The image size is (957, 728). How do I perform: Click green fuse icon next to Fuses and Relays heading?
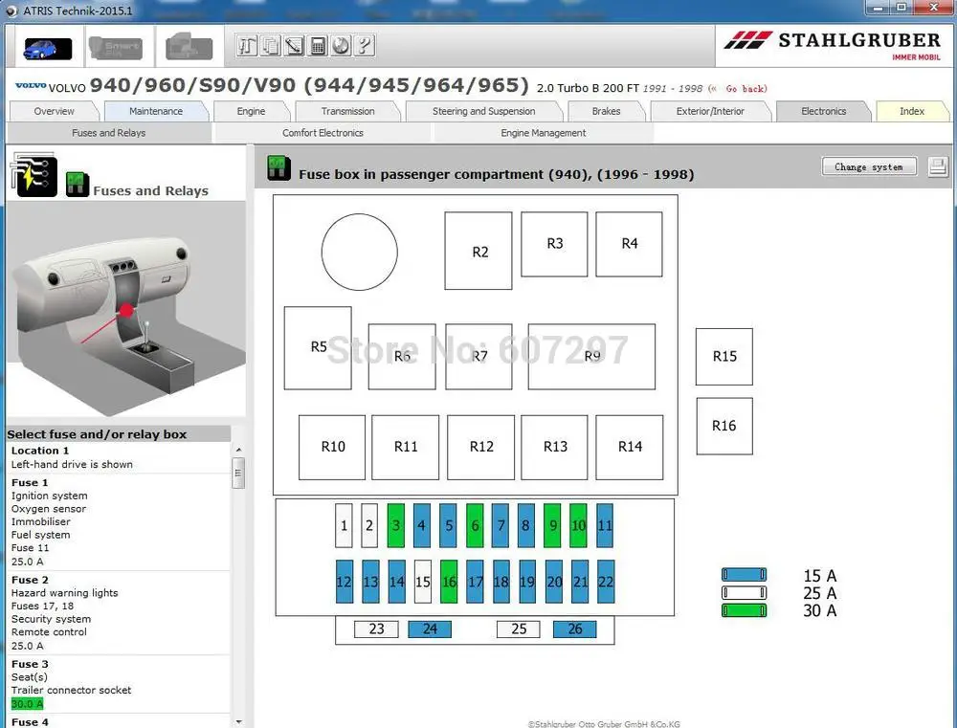77,185
